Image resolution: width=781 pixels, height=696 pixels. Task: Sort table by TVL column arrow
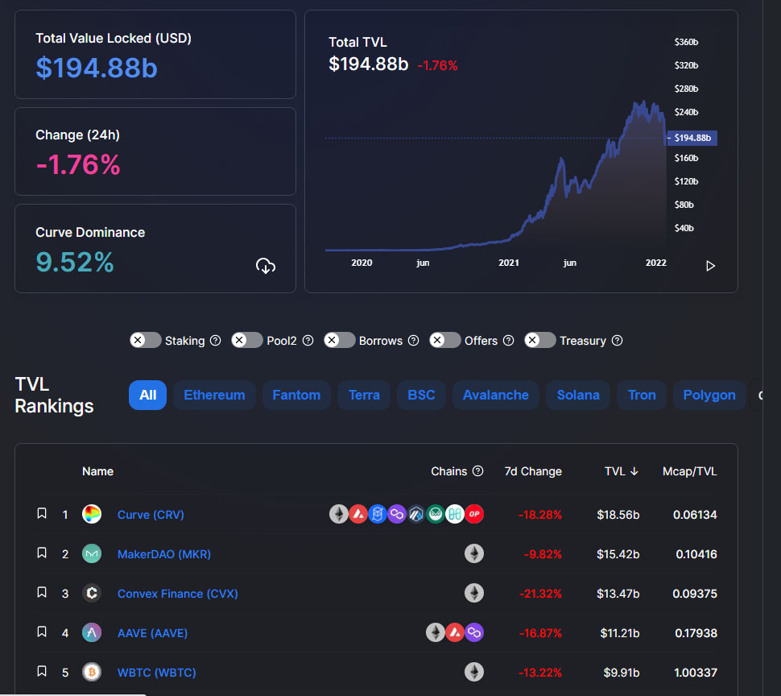coord(634,471)
